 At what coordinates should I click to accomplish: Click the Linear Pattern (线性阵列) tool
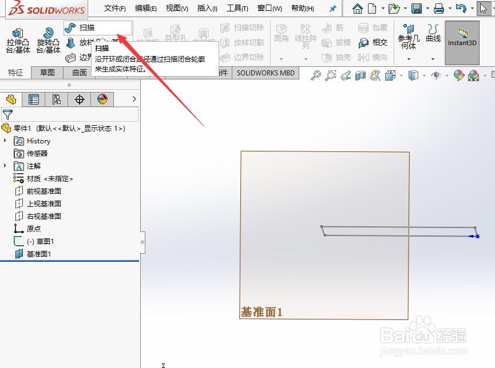coord(305,37)
